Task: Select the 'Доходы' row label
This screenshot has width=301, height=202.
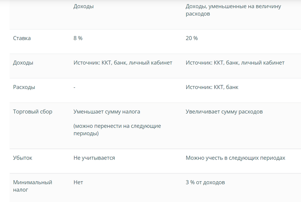Action: click(23, 63)
